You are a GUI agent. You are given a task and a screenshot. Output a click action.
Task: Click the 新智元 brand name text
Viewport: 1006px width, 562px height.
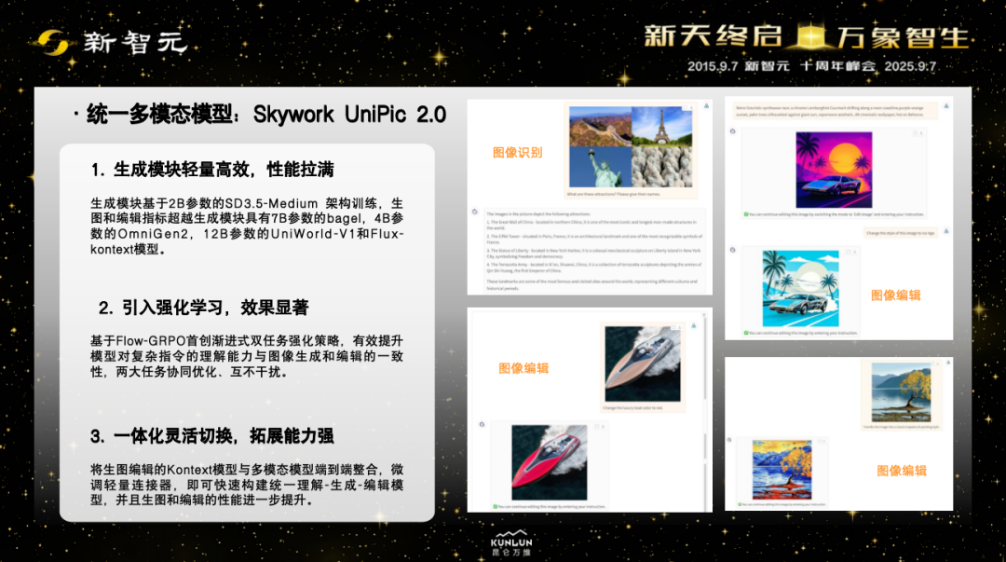click(135, 43)
